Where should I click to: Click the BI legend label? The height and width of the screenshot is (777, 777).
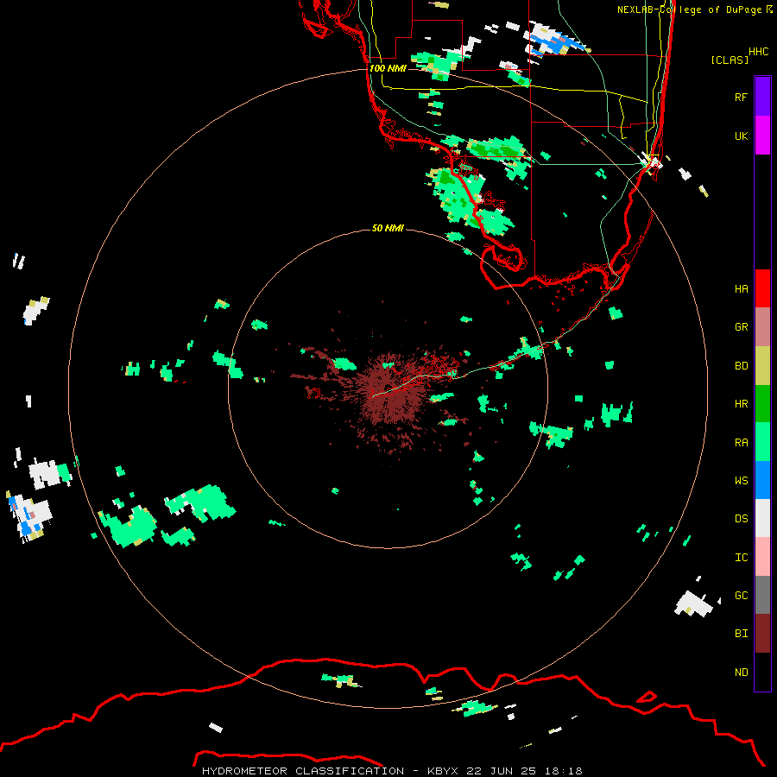click(x=741, y=634)
